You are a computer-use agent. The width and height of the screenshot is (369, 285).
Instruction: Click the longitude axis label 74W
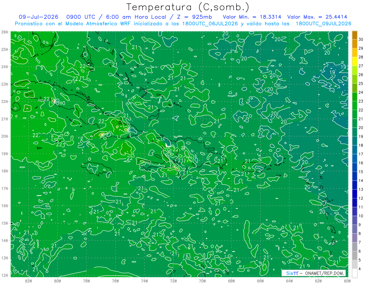pyautogui.click(x=145, y=280)
